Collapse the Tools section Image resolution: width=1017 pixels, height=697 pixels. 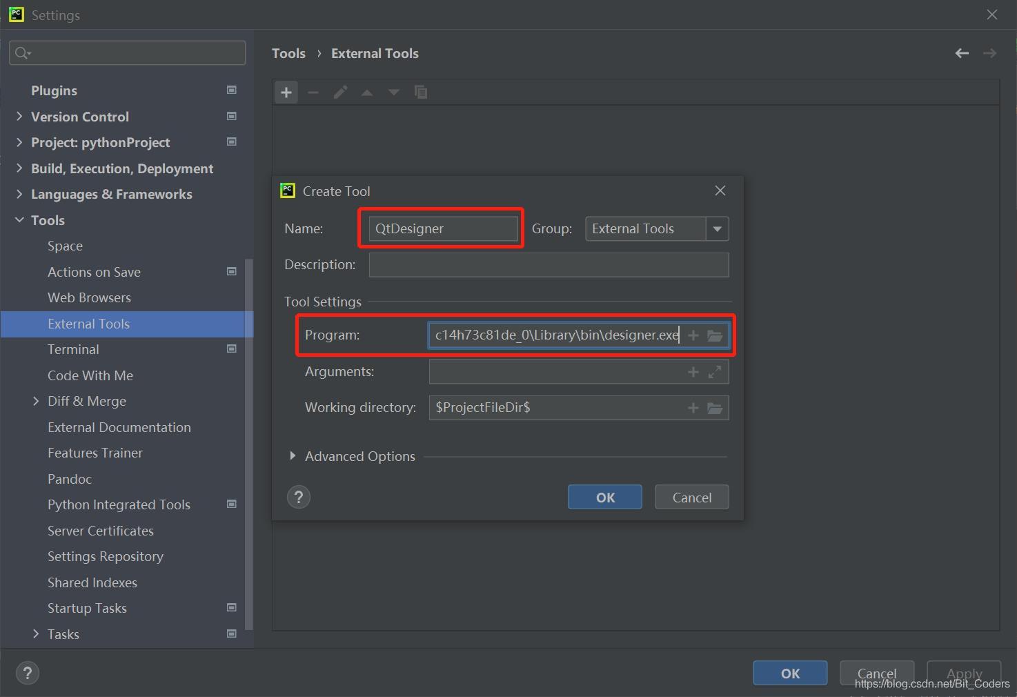tap(19, 219)
